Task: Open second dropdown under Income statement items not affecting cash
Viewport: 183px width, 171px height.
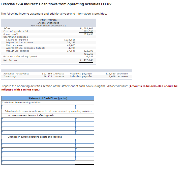Action: 38,124
